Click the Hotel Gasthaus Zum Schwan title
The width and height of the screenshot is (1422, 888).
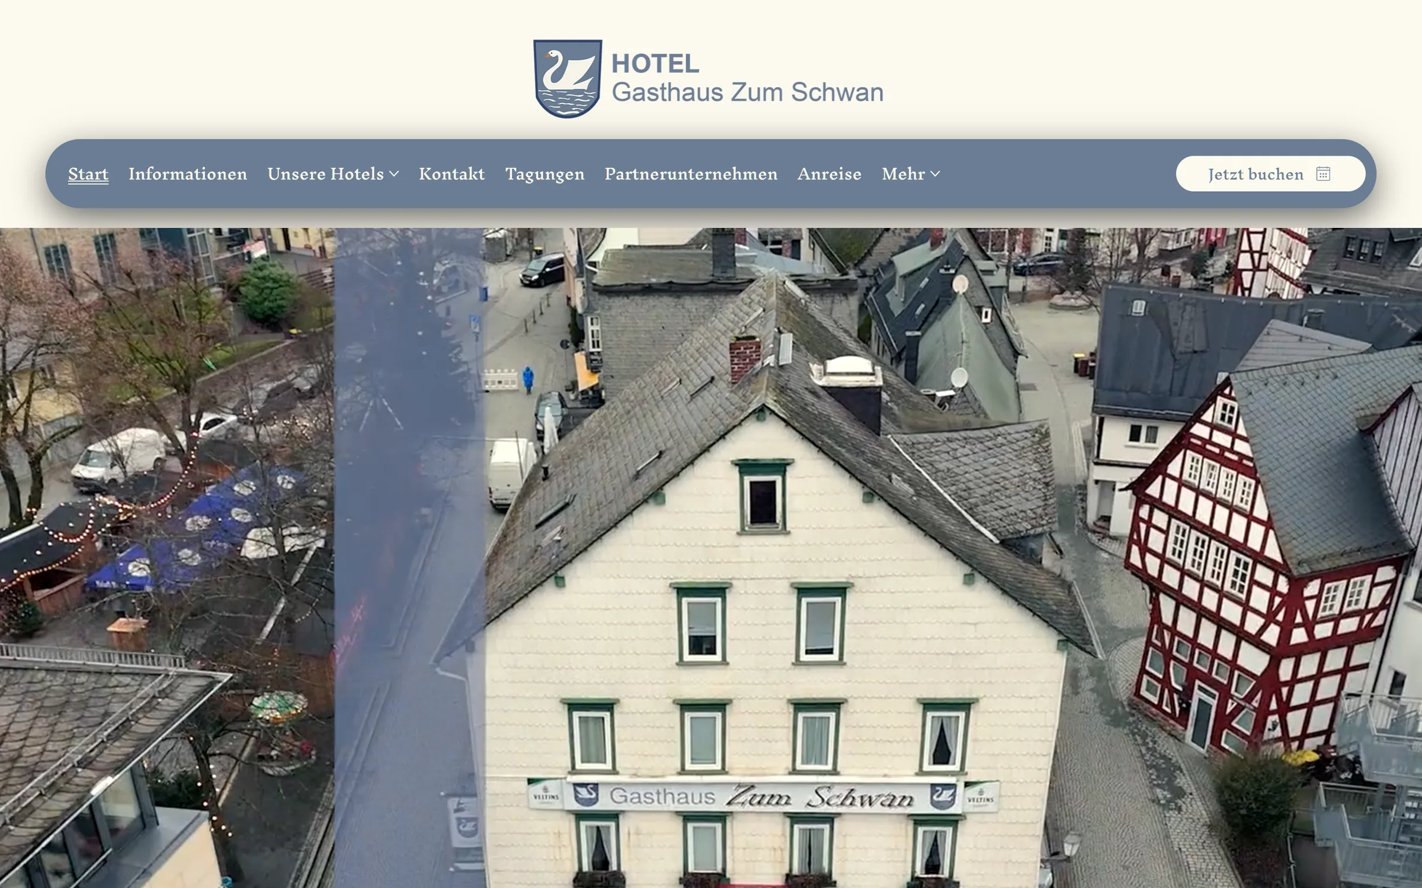point(747,78)
